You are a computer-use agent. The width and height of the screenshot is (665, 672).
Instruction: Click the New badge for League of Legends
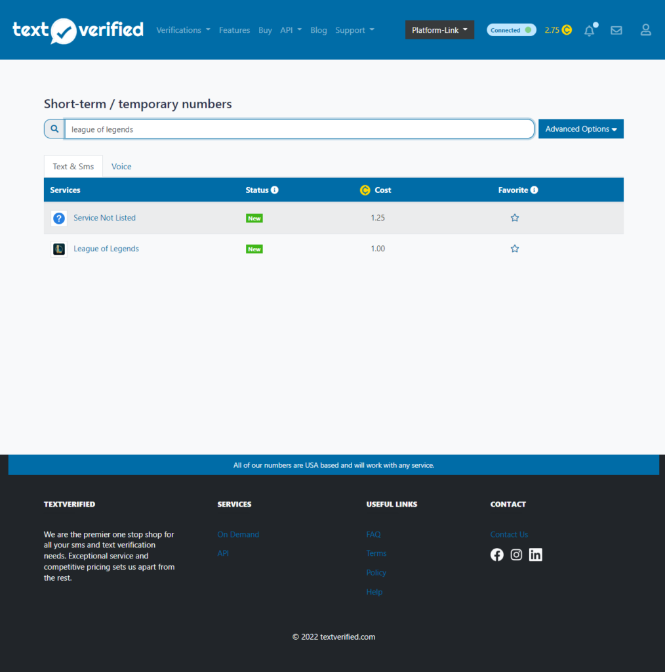click(x=254, y=249)
